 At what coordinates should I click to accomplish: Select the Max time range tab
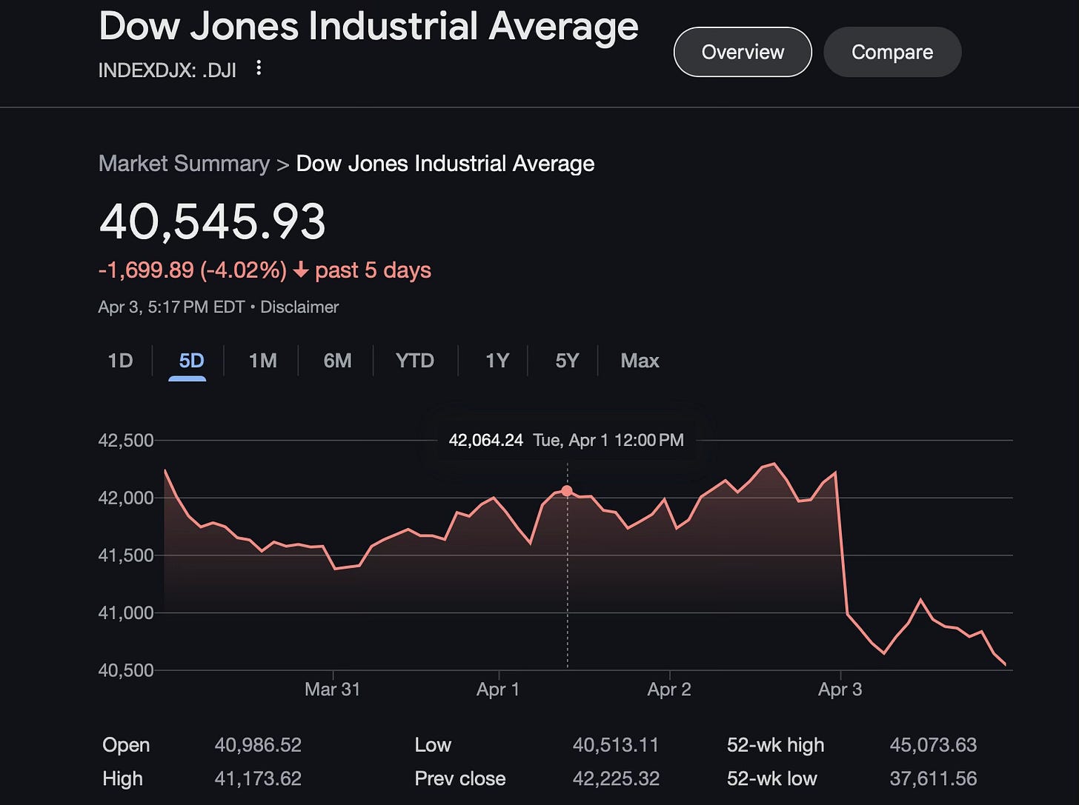pyautogui.click(x=640, y=361)
